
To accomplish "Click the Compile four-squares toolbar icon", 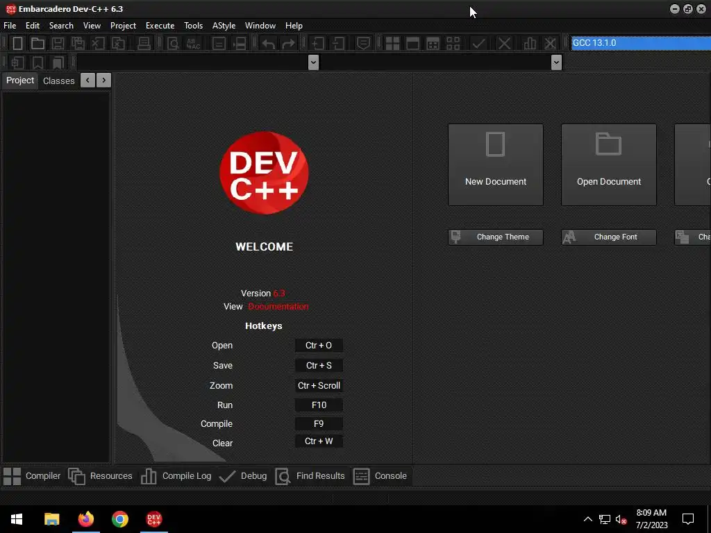I will point(392,44).
